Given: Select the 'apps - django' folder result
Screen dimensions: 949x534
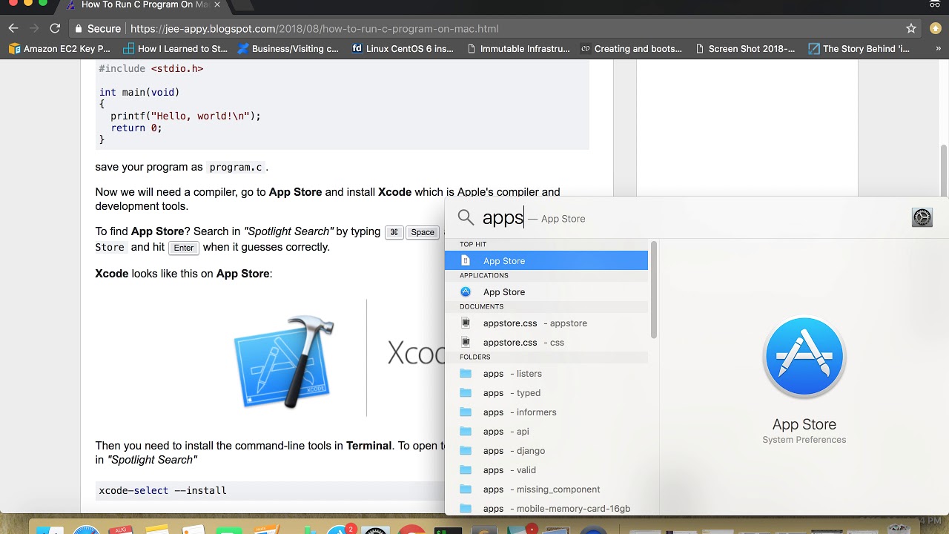Looking at the screenshot, I should [x=546, y=450].
